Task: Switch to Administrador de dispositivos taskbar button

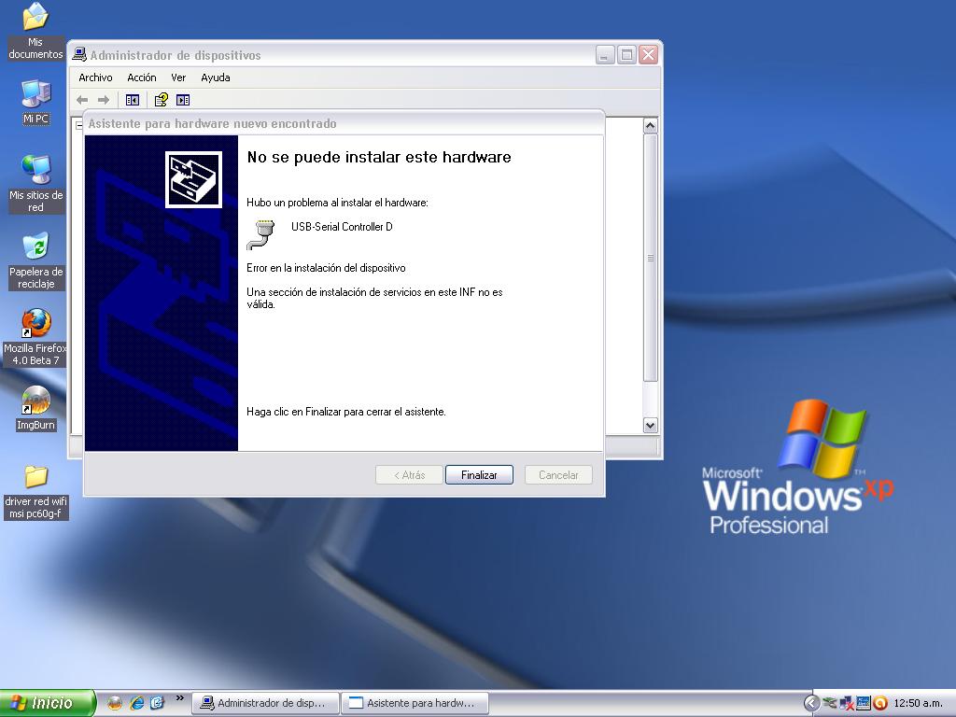Action: point(264,703)
